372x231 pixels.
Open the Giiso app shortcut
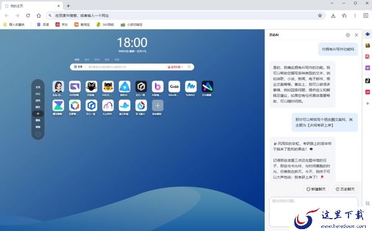coord(174,87)
